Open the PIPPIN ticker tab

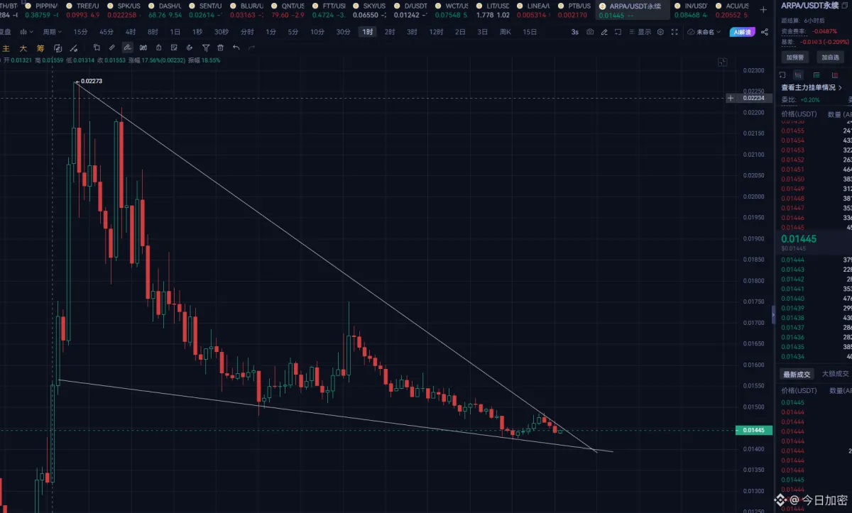click(x=42, y=9)
